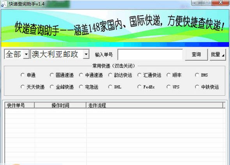Click the 查询 search button

pos(196,55)
